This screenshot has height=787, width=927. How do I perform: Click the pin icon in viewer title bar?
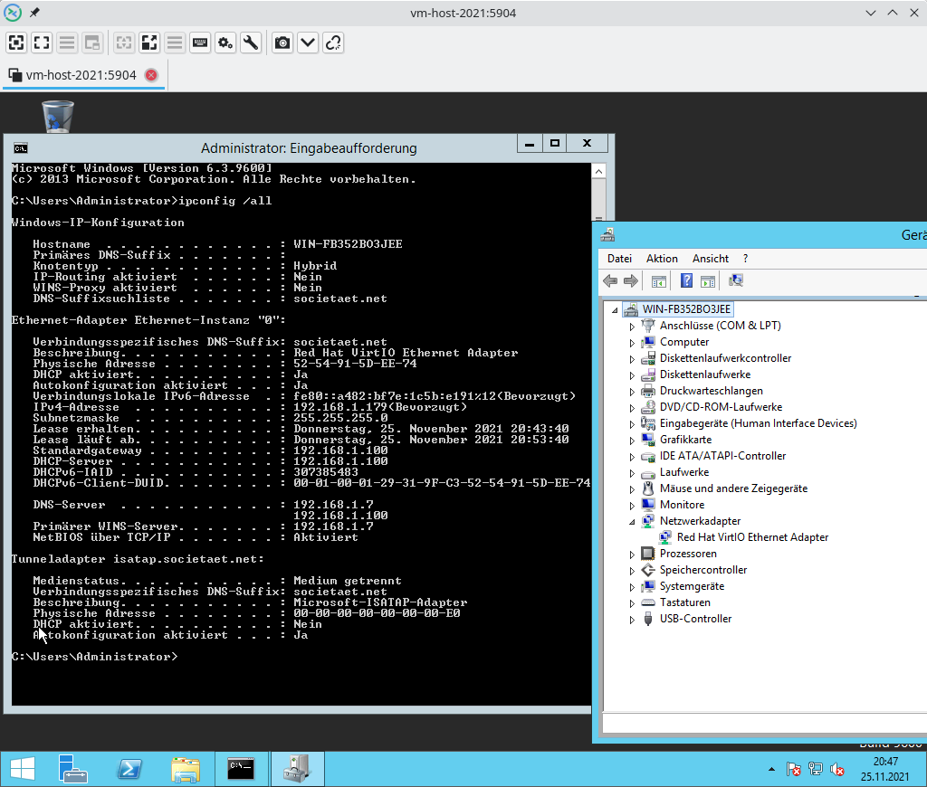coord(35,13)
